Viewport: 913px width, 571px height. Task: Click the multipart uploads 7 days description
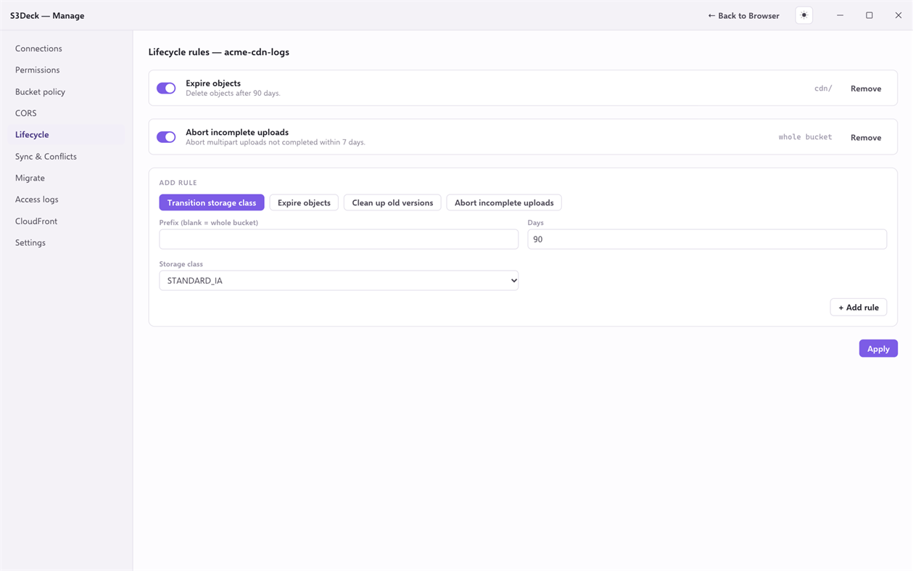[276, 142]
